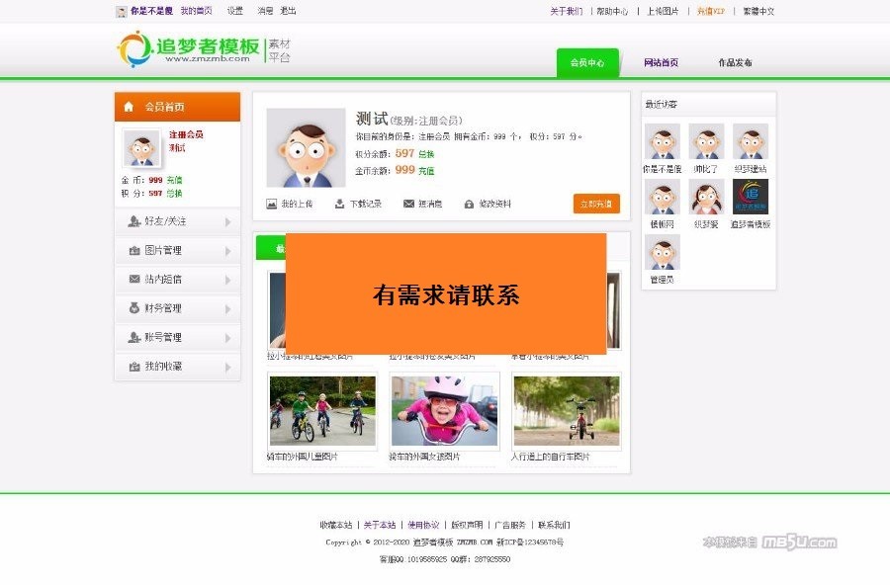Screen dimensions: 890x585
Task: Expand the 我的收藏 arrow
Action: (x=228, y=368)
